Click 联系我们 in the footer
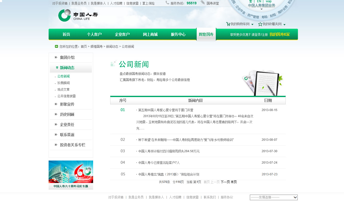Screen dimensions: 344x202 tap(210, 197)
